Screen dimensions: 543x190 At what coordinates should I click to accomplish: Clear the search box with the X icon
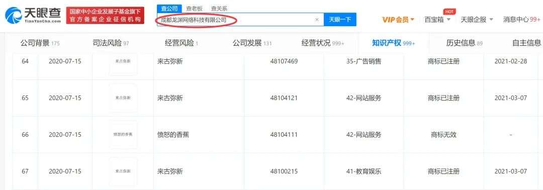point(317,20)
